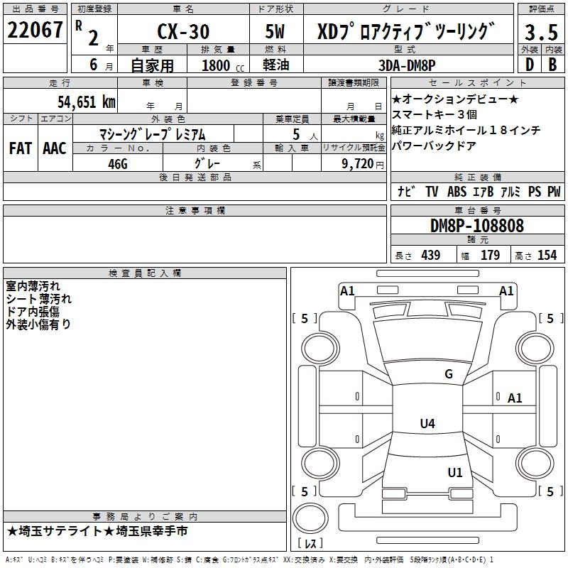Click inspector note 室内薄汚れ
This screenshot has height=568, width=568.
coord(33,286)
